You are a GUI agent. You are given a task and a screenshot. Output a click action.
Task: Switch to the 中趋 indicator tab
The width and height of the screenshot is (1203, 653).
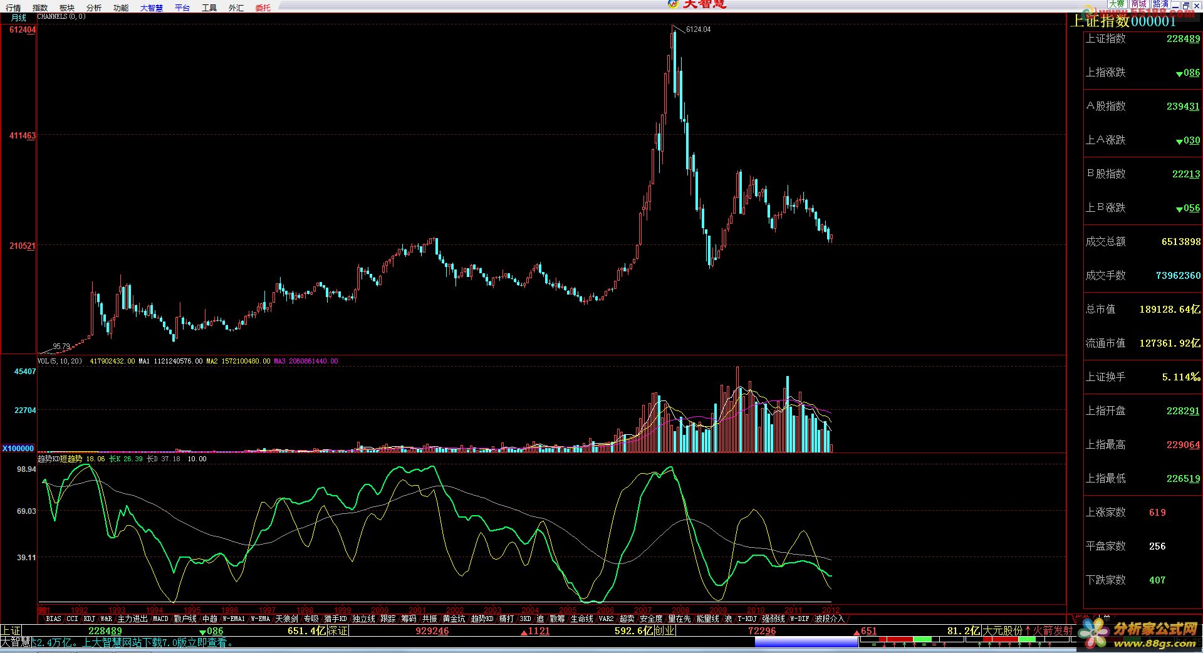coord(210,619)
